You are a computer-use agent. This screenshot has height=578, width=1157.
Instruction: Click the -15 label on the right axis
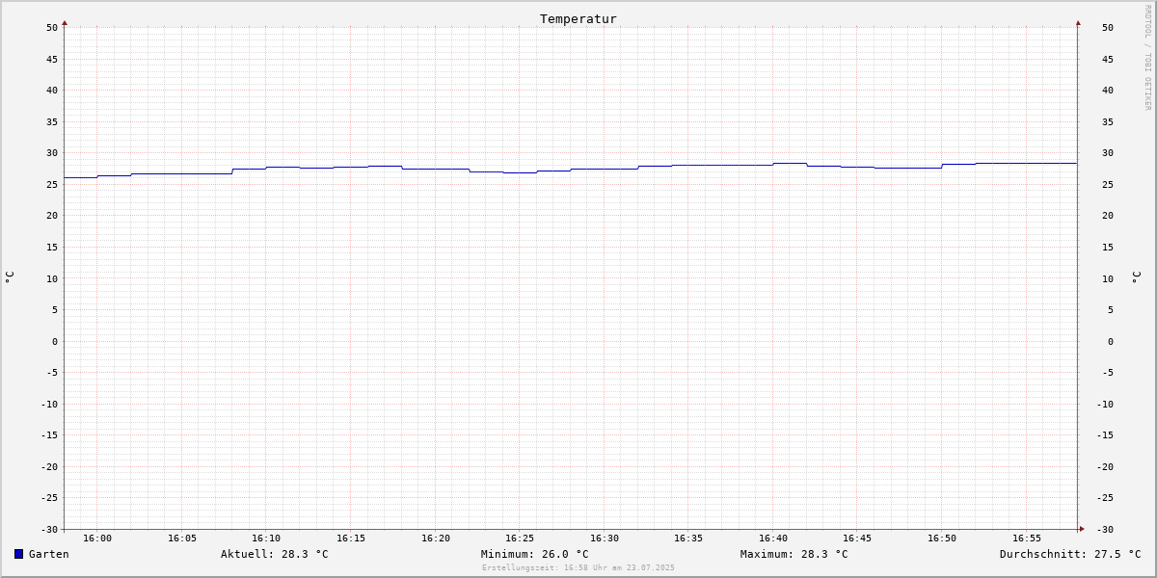1105,434
